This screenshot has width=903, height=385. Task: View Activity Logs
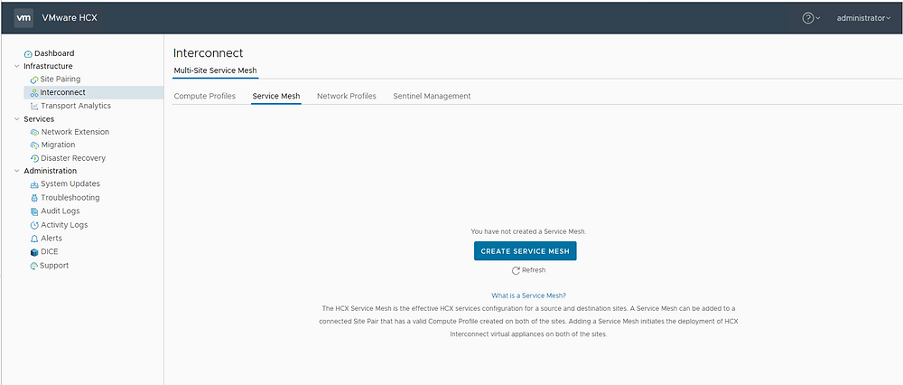point(64,225)
